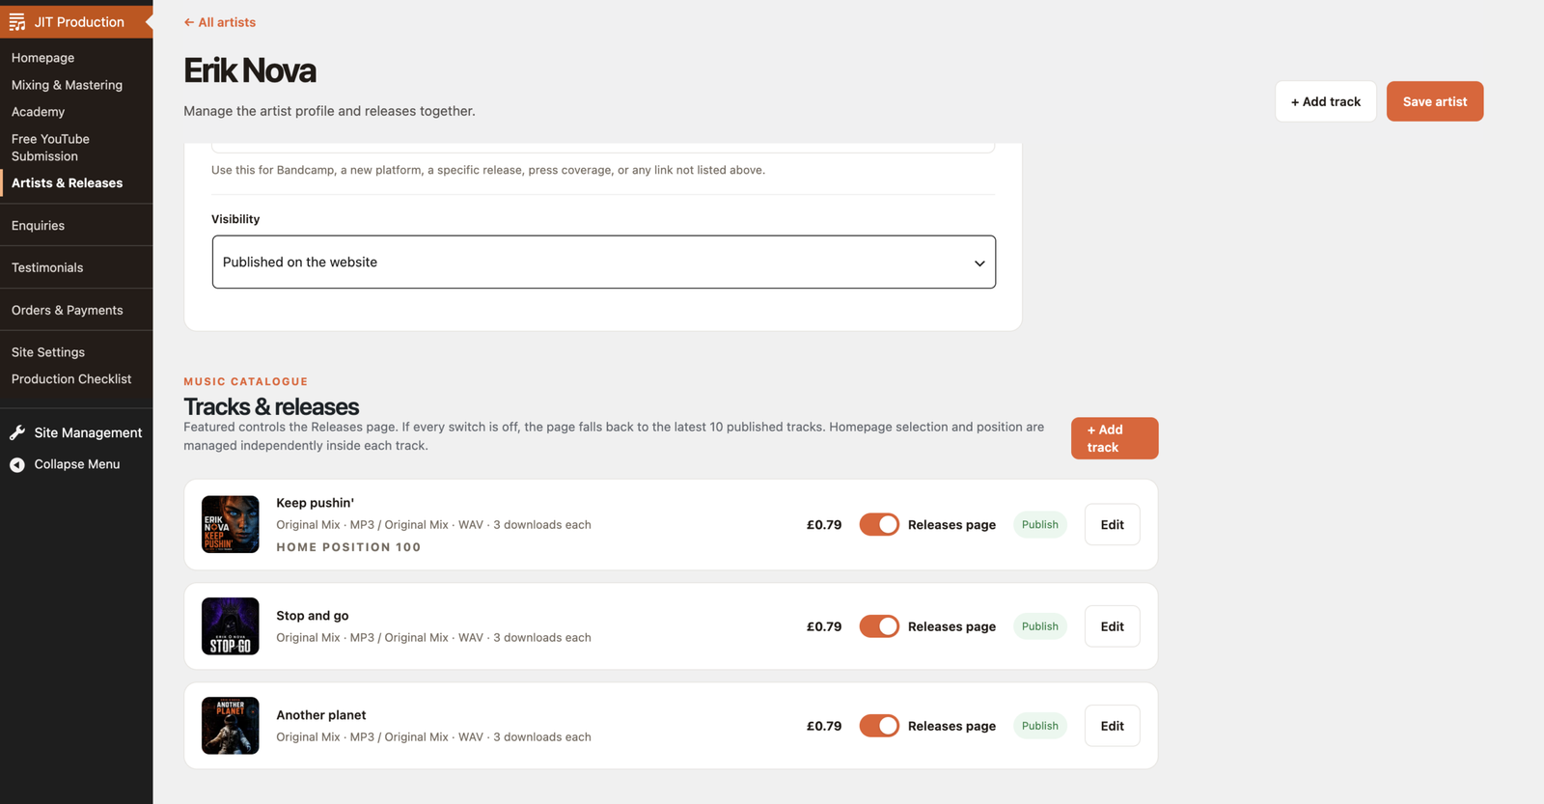Click the Collapse Menu label
This screenshot has height=804, width=1544.
tap(77, 464)
